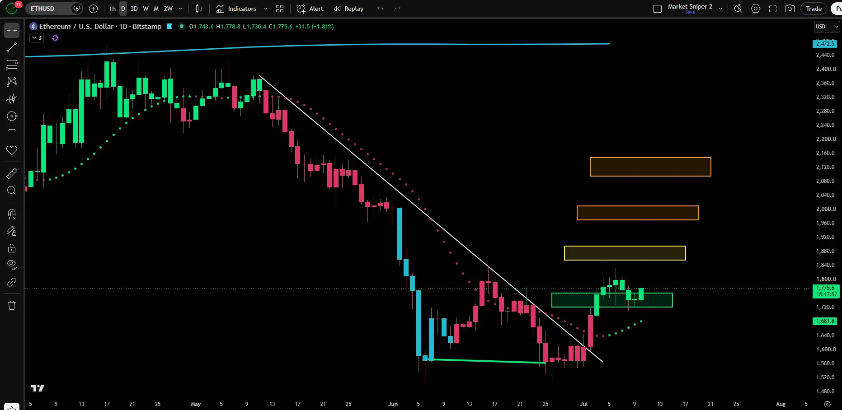
Task: Take a chart snapshot with camera icon
Action: tap(790, 9)
